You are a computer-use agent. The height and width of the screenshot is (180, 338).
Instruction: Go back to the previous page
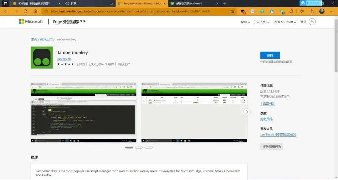(6, 11)
